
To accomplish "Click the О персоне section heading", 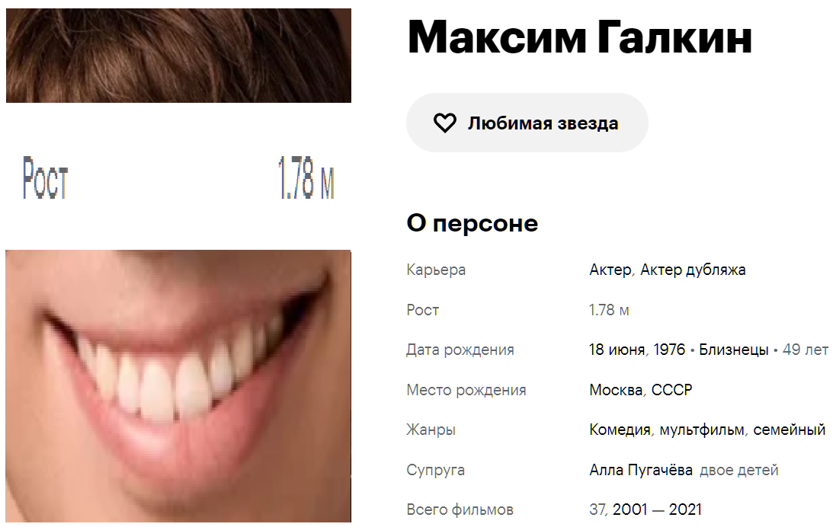I will [472, 223].
